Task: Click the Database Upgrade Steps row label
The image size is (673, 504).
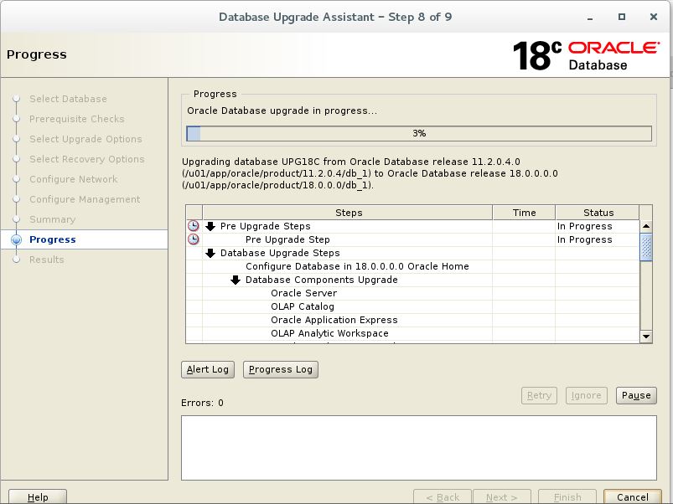Action: click(x=280, y=253)
